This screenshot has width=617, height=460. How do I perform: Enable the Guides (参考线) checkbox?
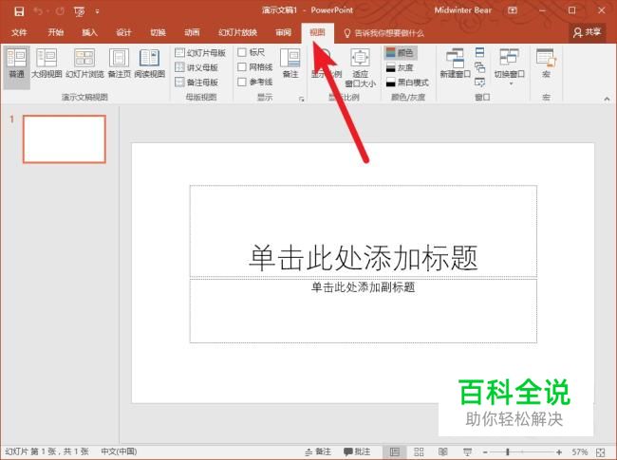tap(242, 82)
